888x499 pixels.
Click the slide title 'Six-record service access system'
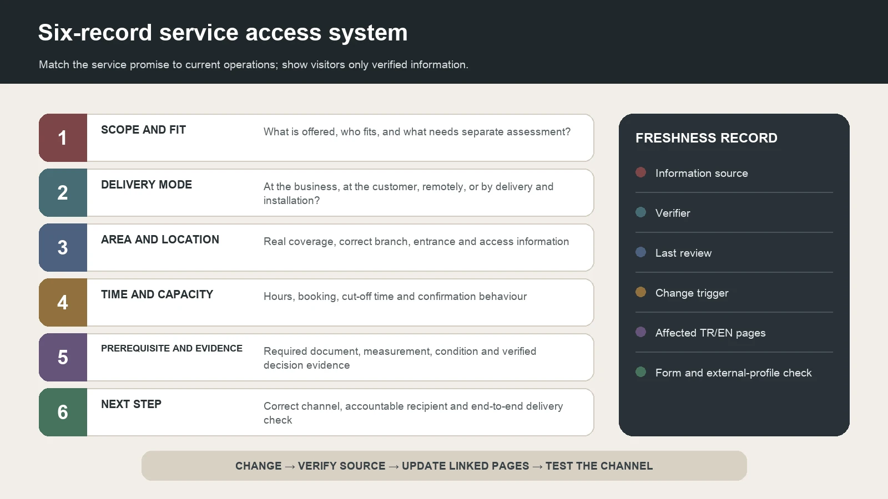(x=223, y=33)
